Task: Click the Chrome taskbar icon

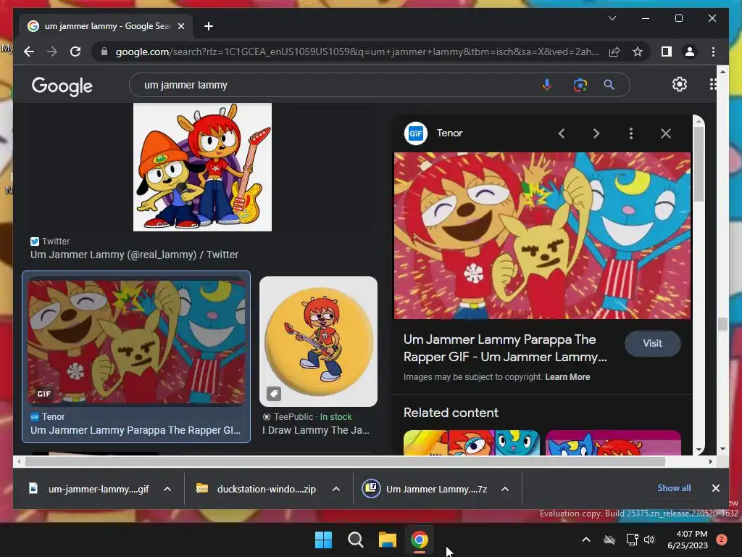Action: tap(420, 540)
